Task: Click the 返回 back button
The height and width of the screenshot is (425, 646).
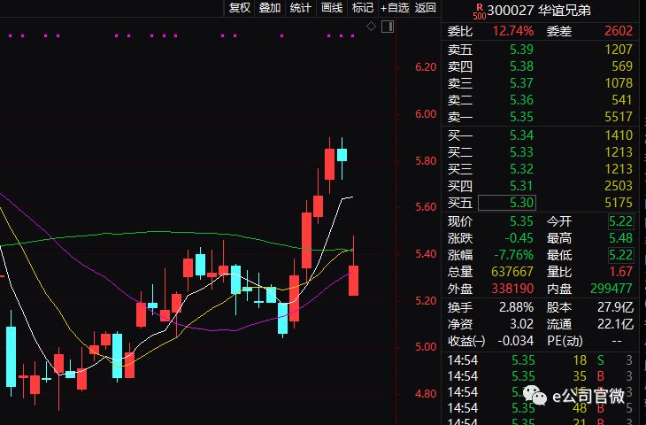Action: tap(425, 8)
